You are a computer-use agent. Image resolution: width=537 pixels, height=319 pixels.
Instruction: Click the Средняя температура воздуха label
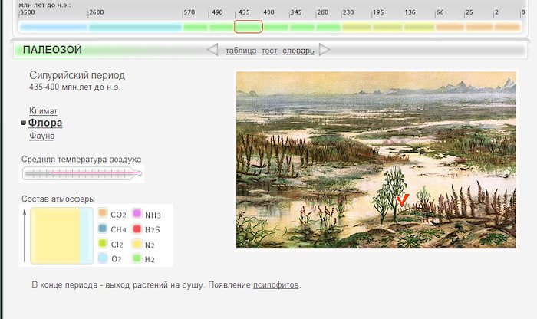pos(81,159)
